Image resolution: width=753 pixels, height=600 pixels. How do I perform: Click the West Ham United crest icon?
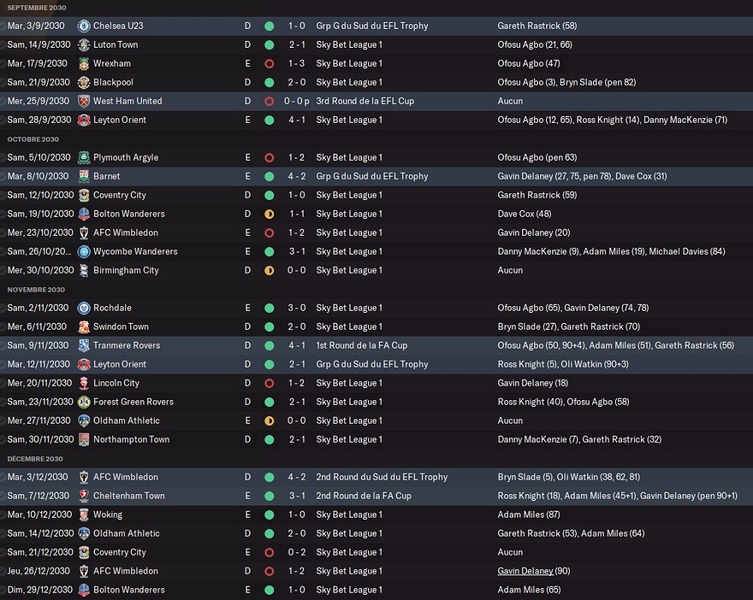pos(84,101)
